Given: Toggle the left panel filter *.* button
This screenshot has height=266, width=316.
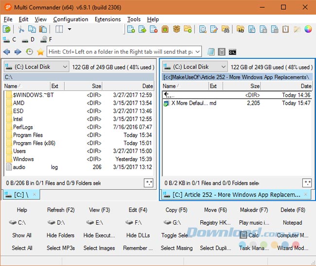Looking at the screenshot, I should (149, 183).
